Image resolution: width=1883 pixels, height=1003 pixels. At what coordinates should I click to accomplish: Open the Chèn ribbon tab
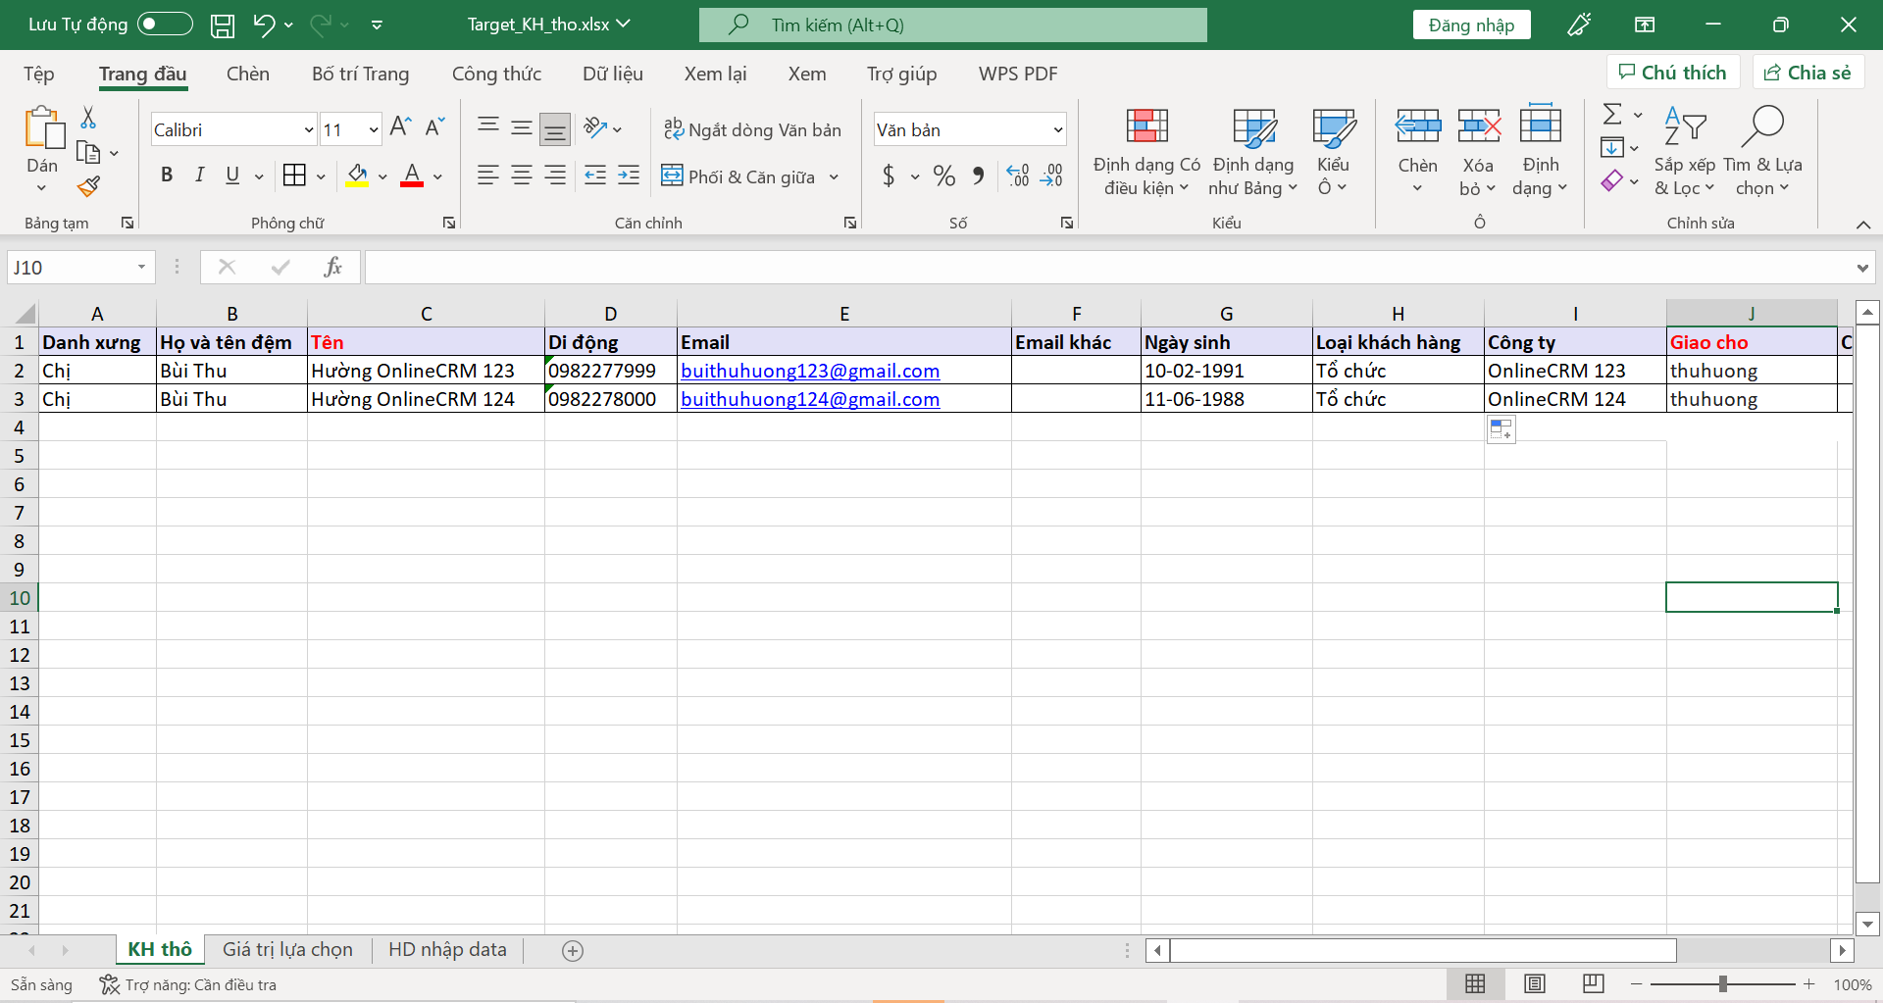point(247,74)
